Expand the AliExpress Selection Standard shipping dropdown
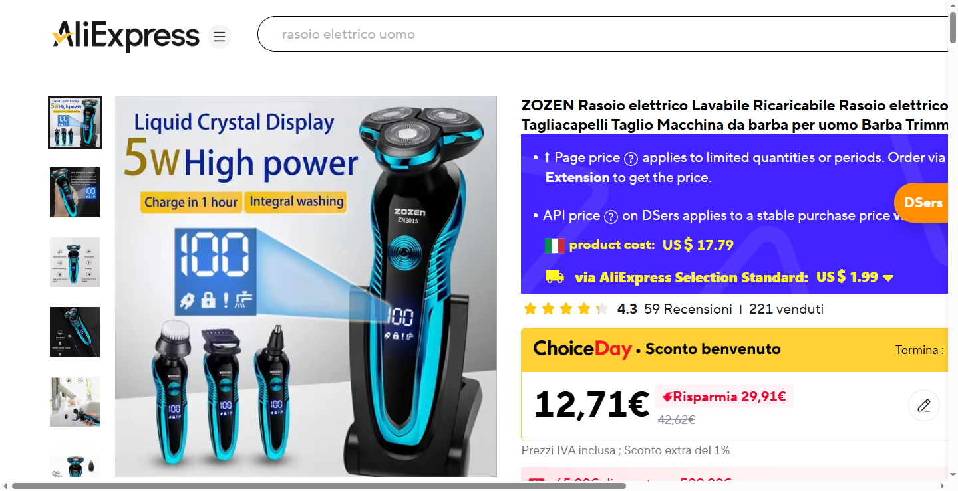This screenshot has width=958, height=491. tap(887, 278)
